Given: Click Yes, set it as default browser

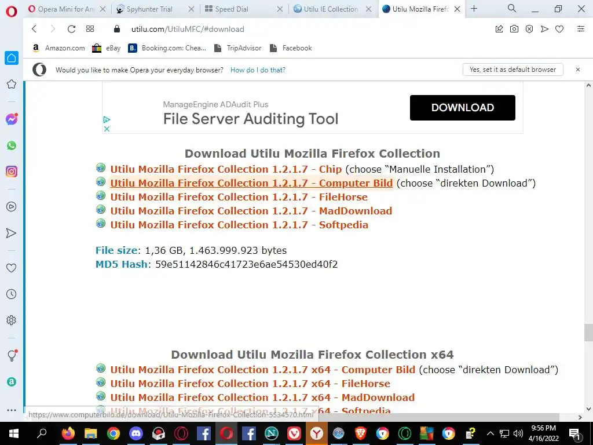Looking at the screenshot, I should click(x=513, y=70).
